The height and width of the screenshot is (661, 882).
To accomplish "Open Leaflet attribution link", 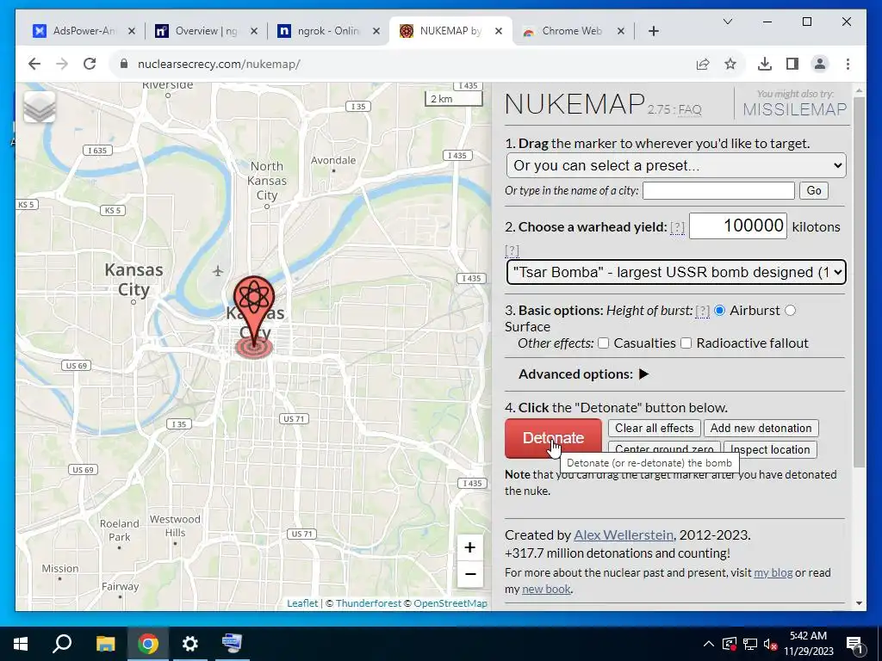I will (x=302, y=603).
